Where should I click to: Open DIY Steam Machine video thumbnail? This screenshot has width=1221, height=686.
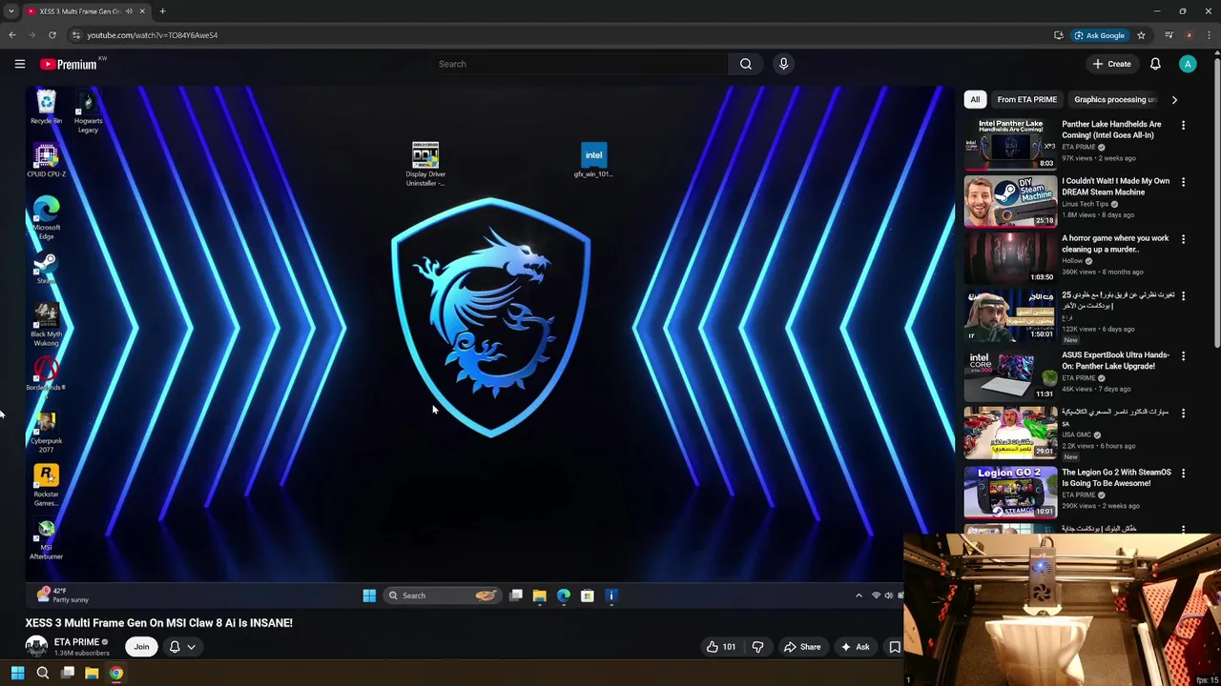1010,201
